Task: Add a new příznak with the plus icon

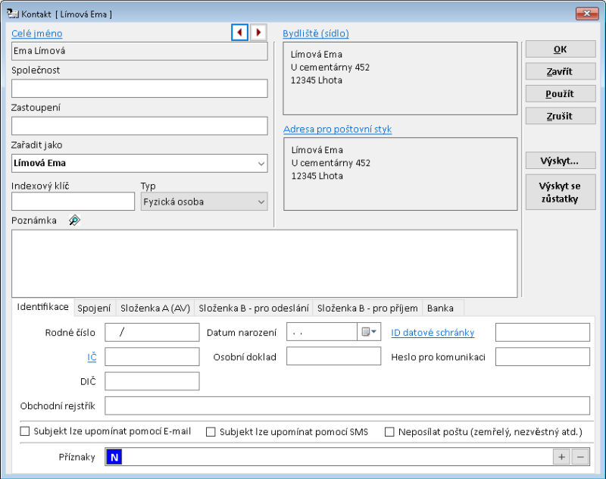Action: point(561,457)
